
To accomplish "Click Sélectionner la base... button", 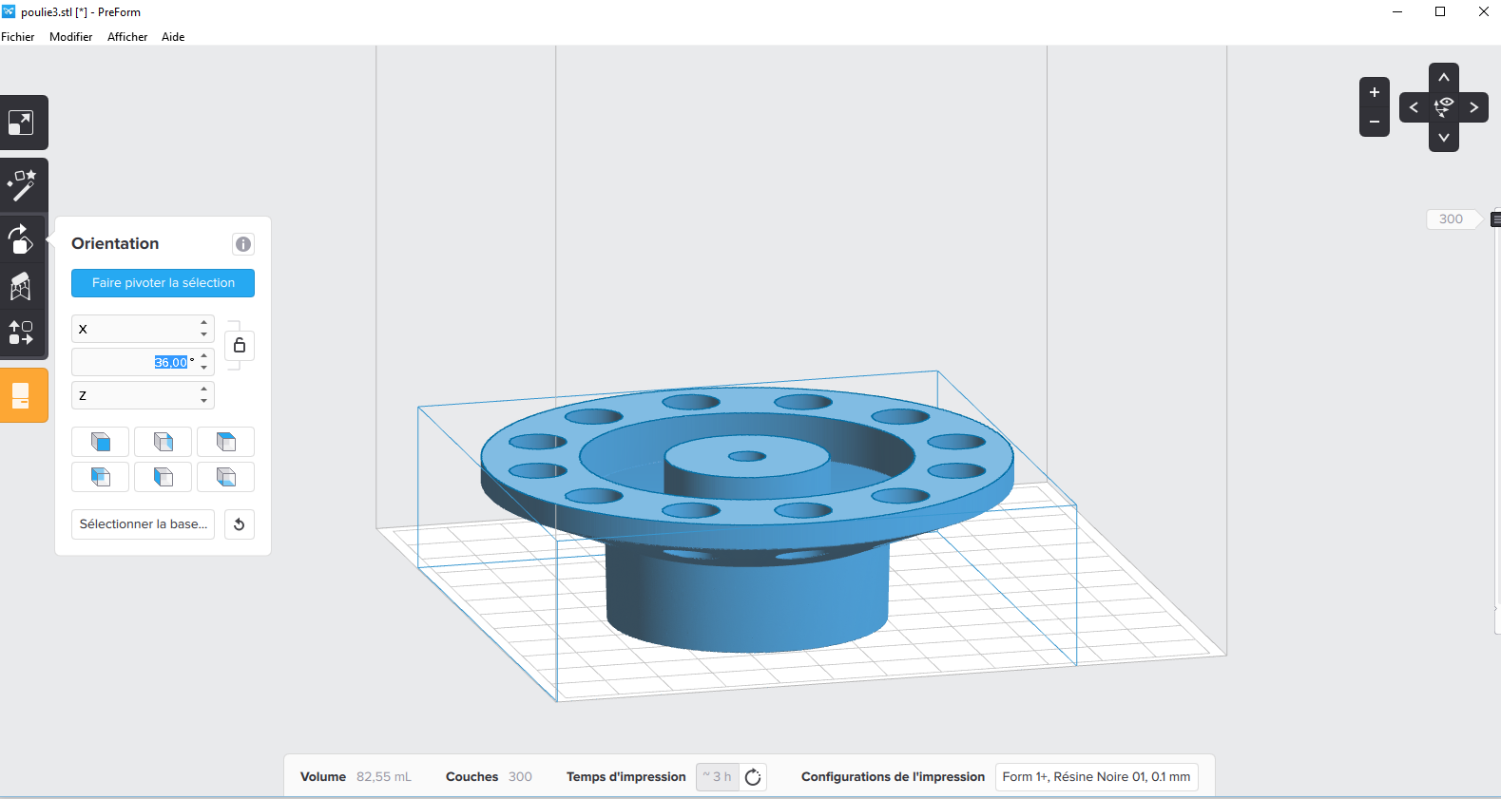I will click(x=143, y=524).
